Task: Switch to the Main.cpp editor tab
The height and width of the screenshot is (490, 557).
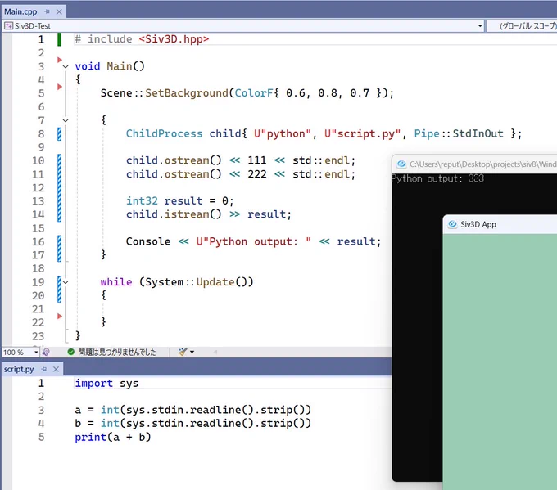Action: pos(20,11)
